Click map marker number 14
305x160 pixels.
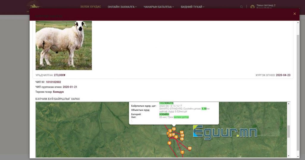point(181,132)
